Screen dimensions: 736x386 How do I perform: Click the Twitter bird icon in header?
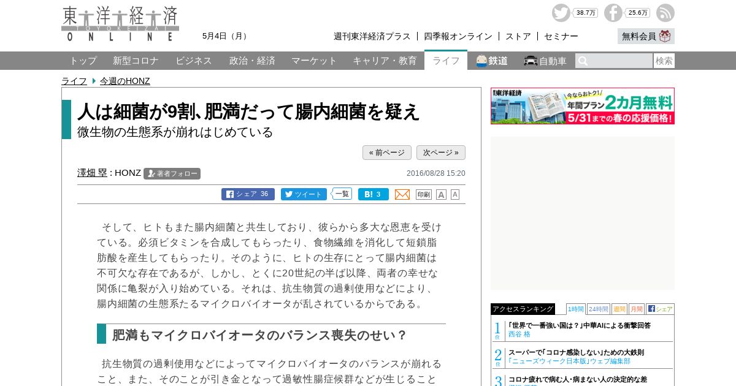561,13
